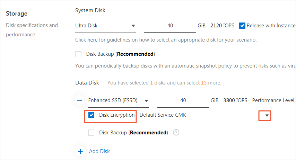Expand the Default Service CMK key dropdown

click(267, 115)
